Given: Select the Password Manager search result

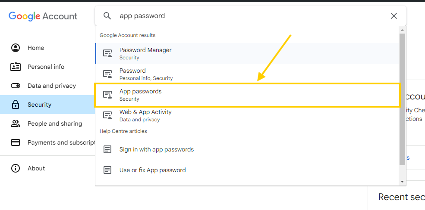Looking at the screenshot, I should [247, 53].
